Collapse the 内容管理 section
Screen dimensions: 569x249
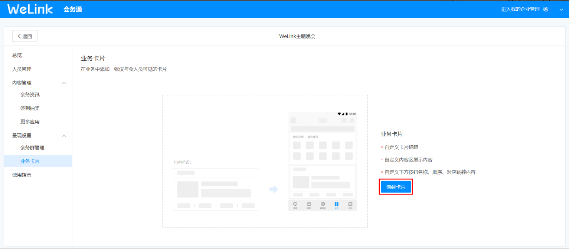(64, 83)
